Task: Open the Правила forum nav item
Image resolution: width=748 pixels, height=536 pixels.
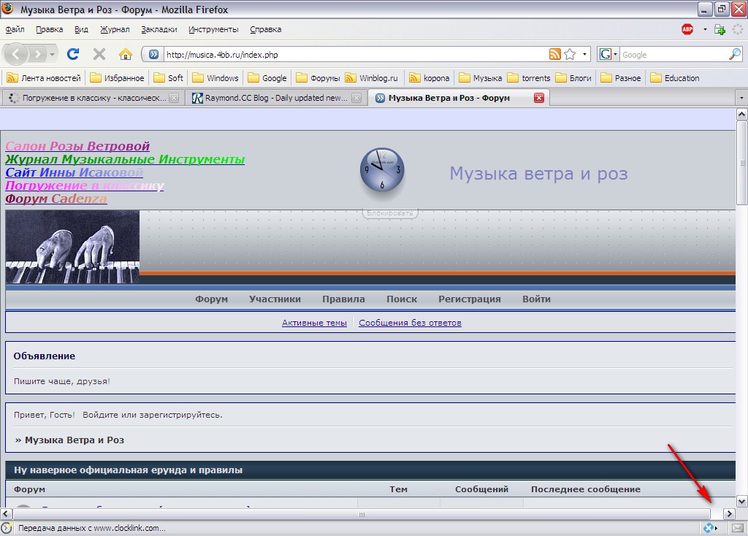Action: point(343,299)
